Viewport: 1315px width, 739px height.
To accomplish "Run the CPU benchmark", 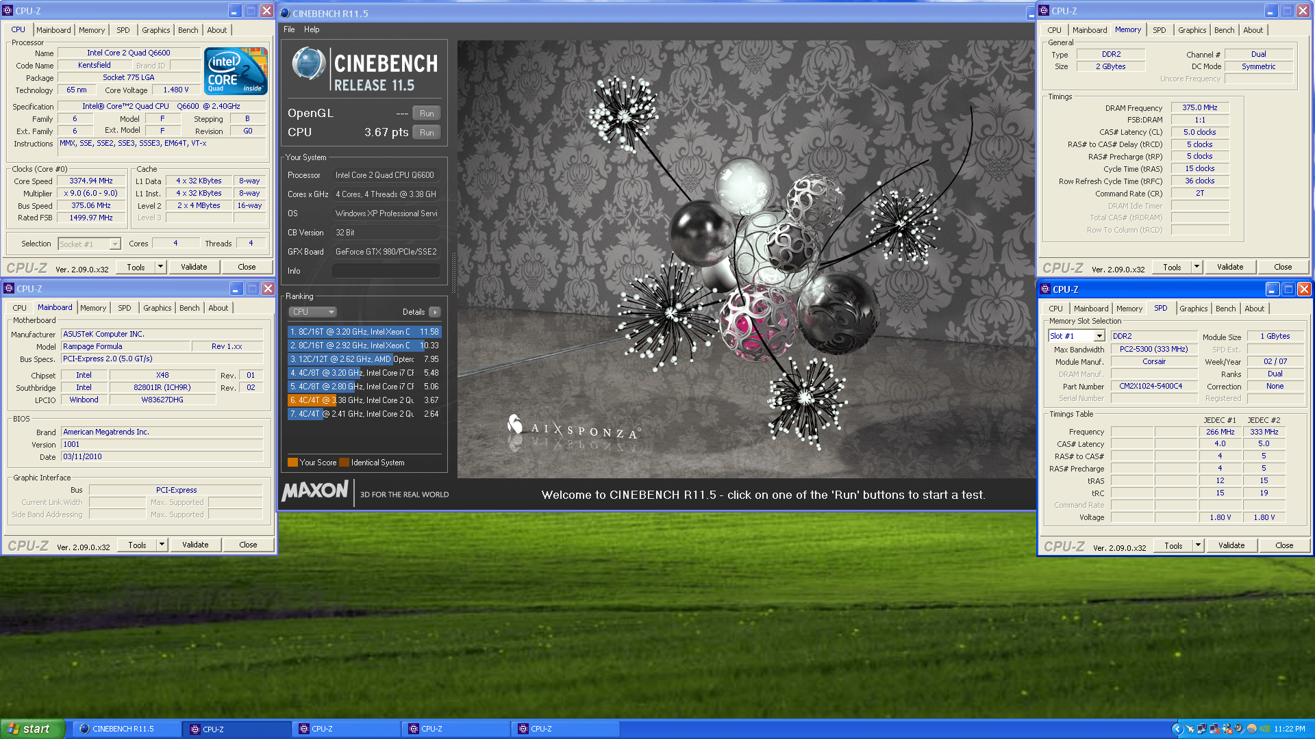I will click(427, 133).
